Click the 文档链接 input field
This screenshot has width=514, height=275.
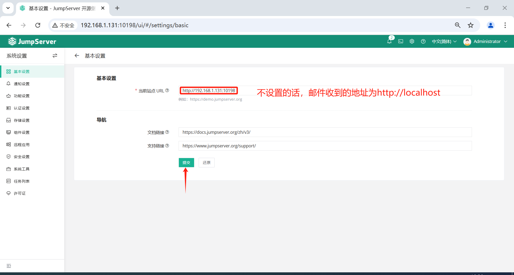click(x=325, y=132)
